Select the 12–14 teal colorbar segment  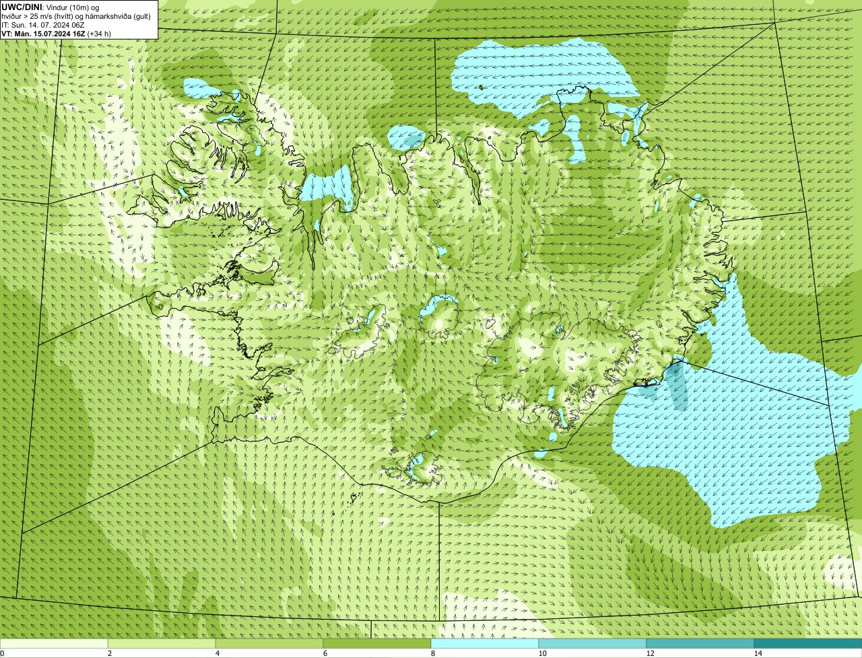[x=700, y=644]
